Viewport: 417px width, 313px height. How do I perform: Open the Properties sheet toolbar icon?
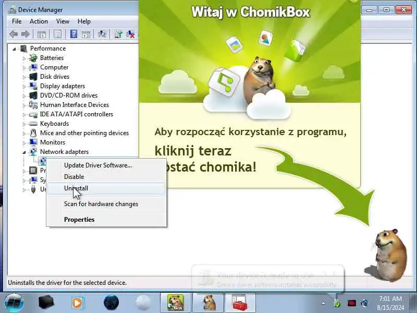coord(57,34)
